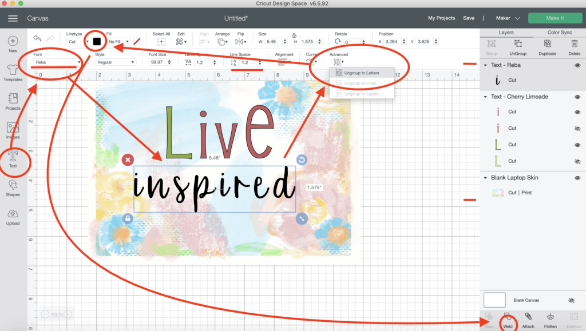Click the Save button

469,18
